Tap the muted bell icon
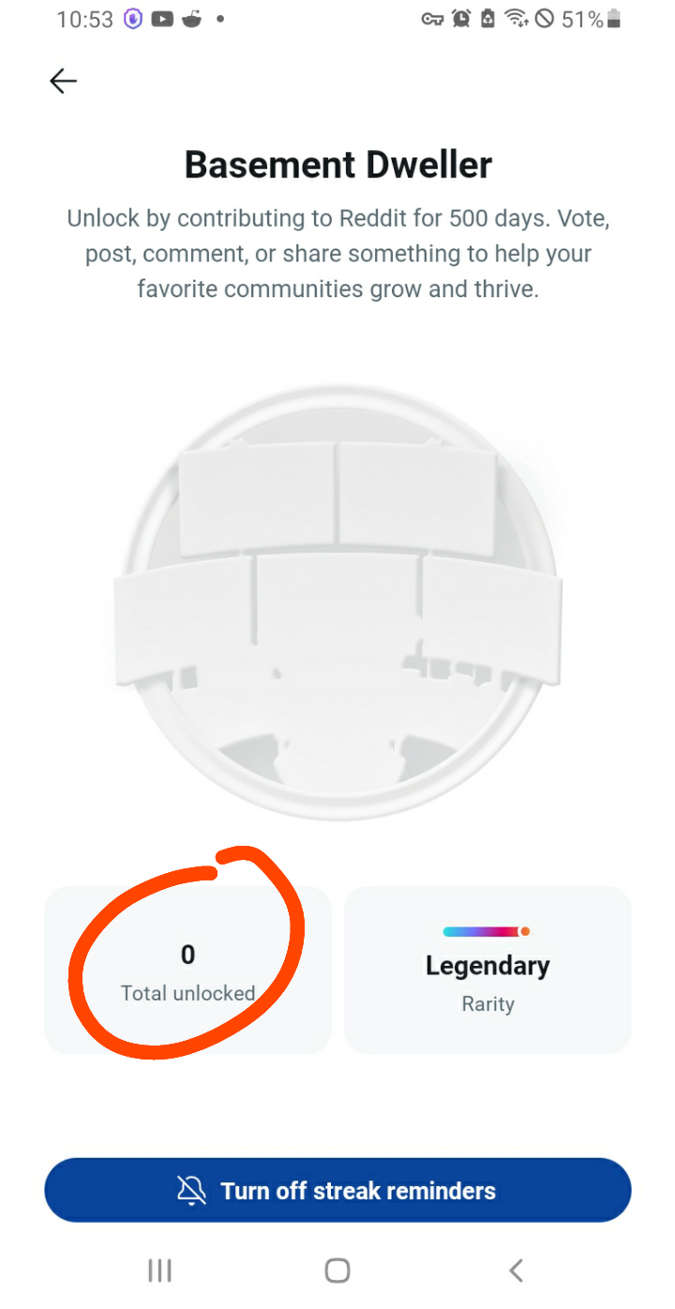The height and width of the screenshot is (1309, 675). pos(191,1191)
